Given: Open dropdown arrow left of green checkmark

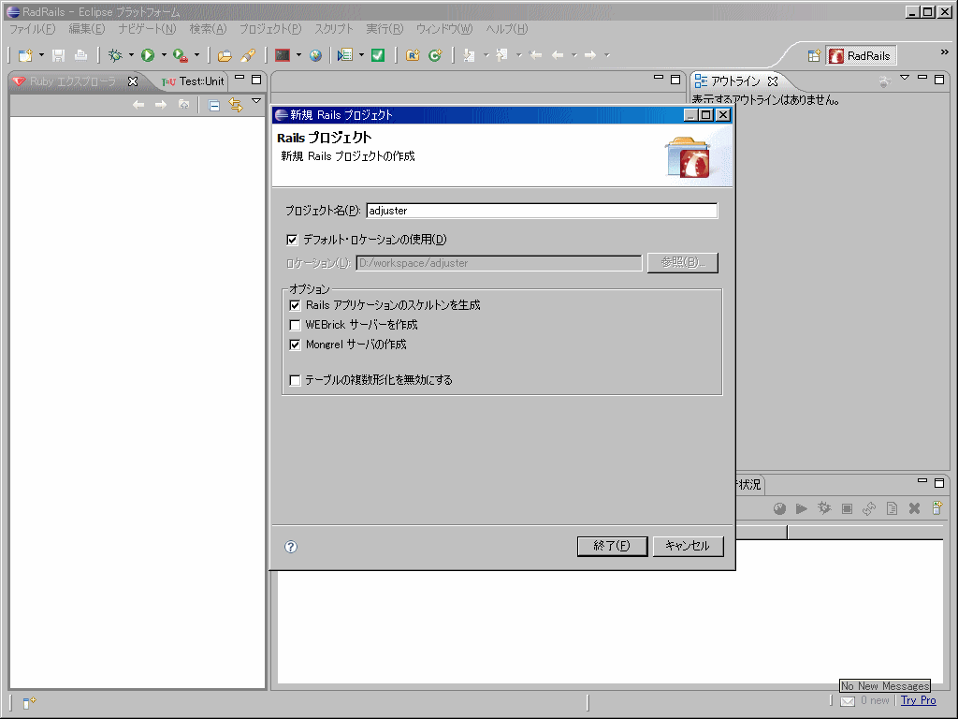Looking at the screenshot, I should (362, 55).
